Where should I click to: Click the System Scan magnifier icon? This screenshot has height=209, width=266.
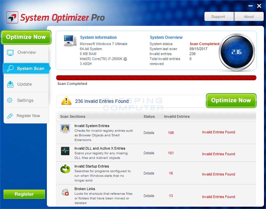10,68
